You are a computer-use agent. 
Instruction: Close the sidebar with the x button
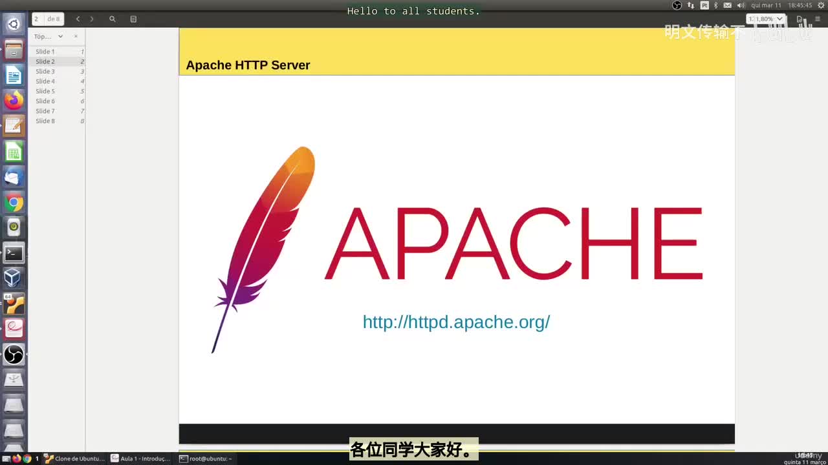tap(76, 37)
